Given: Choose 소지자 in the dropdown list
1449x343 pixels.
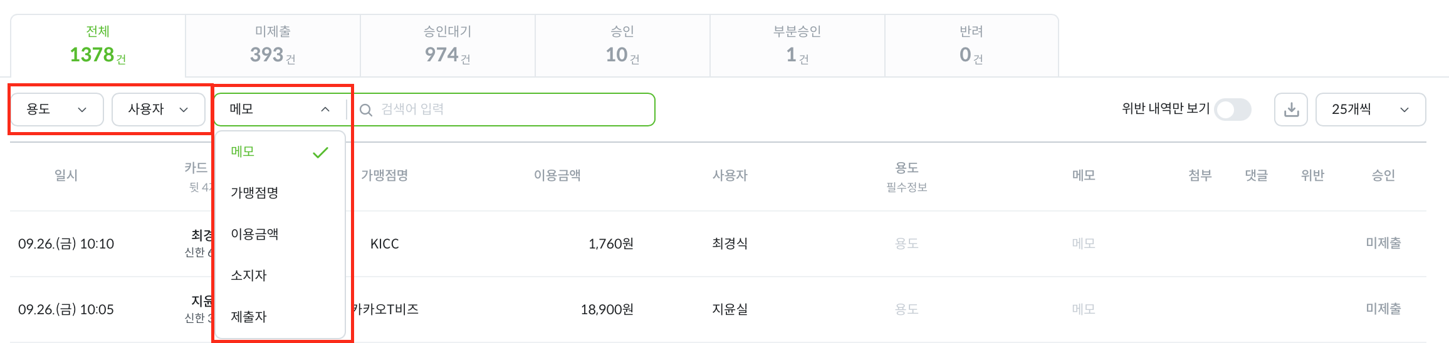Looking at the screenshot, I should (249, 275).
